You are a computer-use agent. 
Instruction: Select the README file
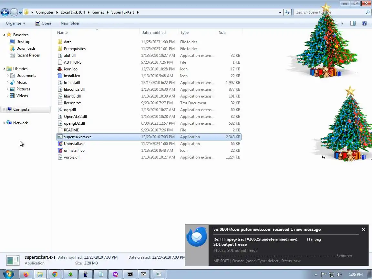pyautogui.click(x=71, y=130)
